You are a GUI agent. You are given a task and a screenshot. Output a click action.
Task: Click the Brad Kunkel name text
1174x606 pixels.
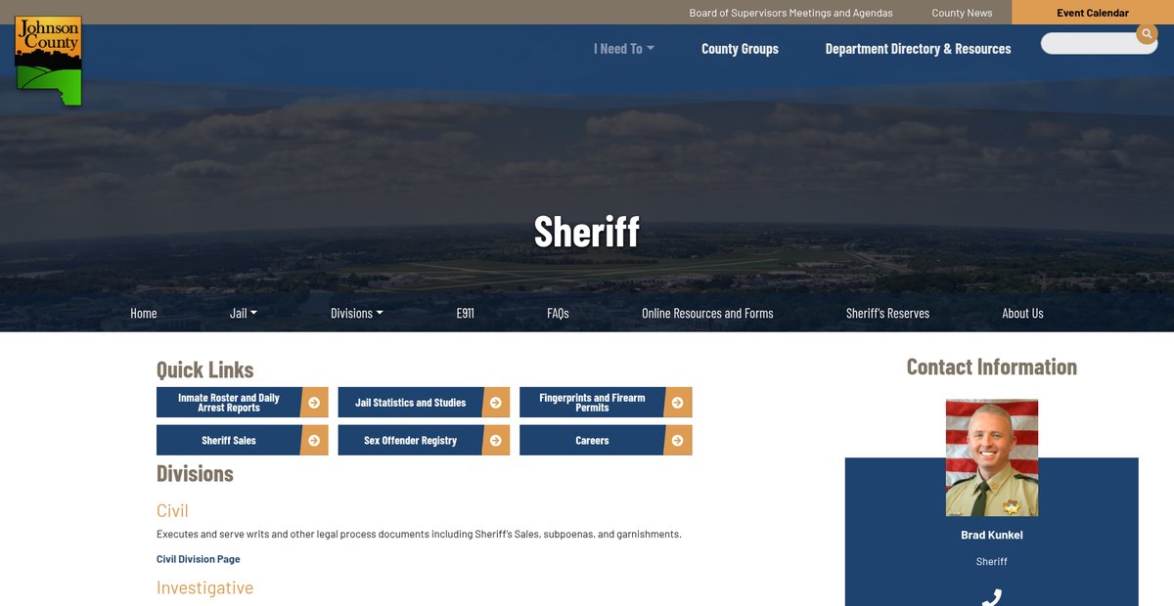992,535
